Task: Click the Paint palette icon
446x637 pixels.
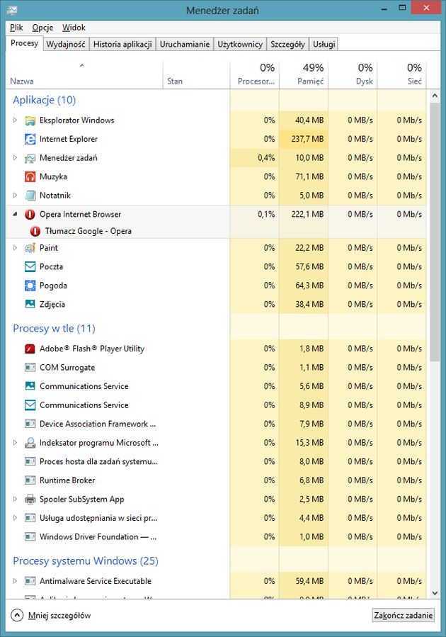Action: coord(30,248)
